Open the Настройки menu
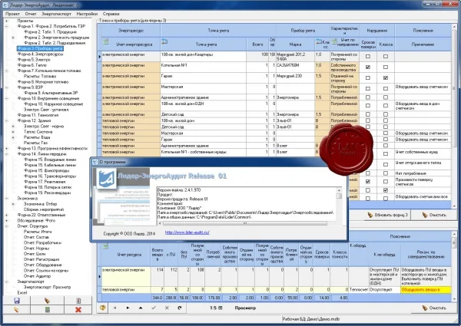The image size is (461, 326). click(x=87, y=14)
